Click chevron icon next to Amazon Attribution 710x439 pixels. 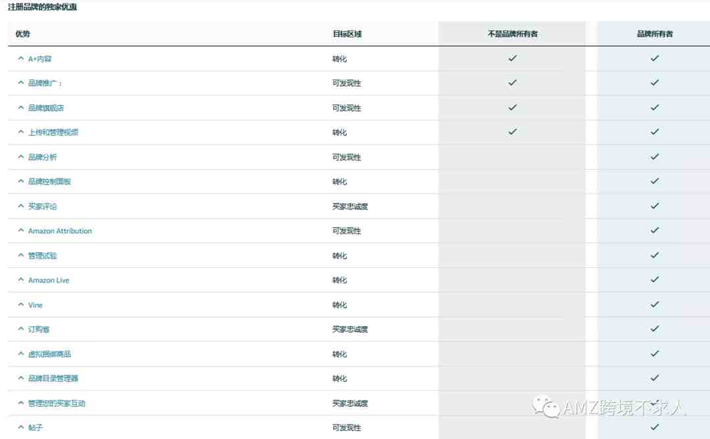coord(21,231)
